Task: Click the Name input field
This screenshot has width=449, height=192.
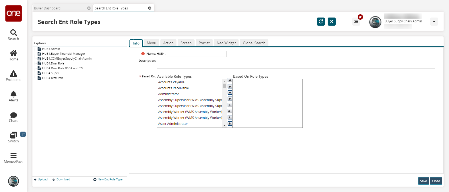Action: [x=197, y=54]
